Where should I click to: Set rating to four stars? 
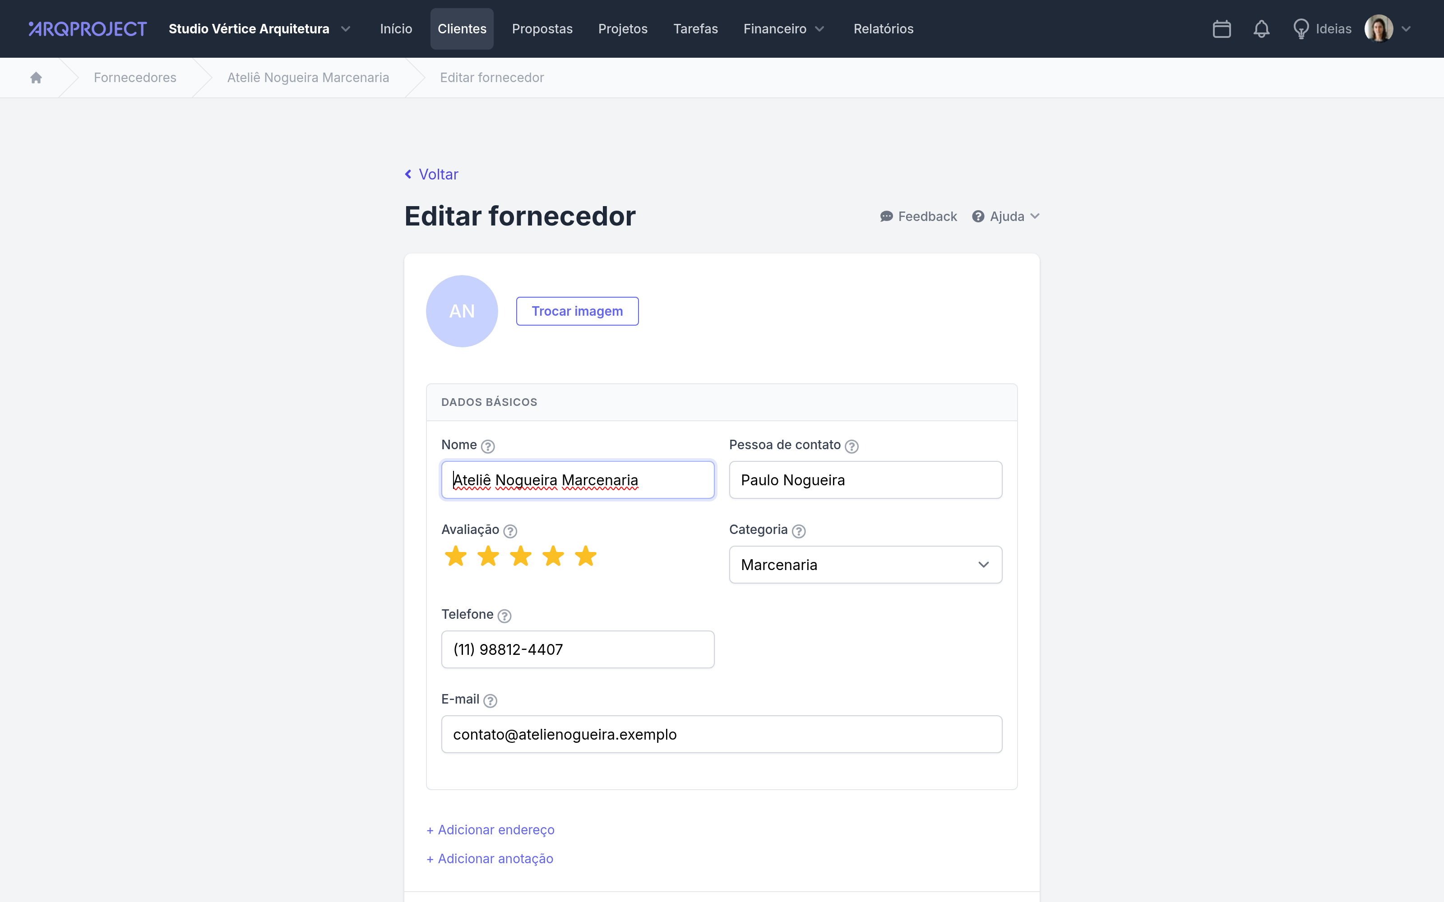[x=553, y=556]
